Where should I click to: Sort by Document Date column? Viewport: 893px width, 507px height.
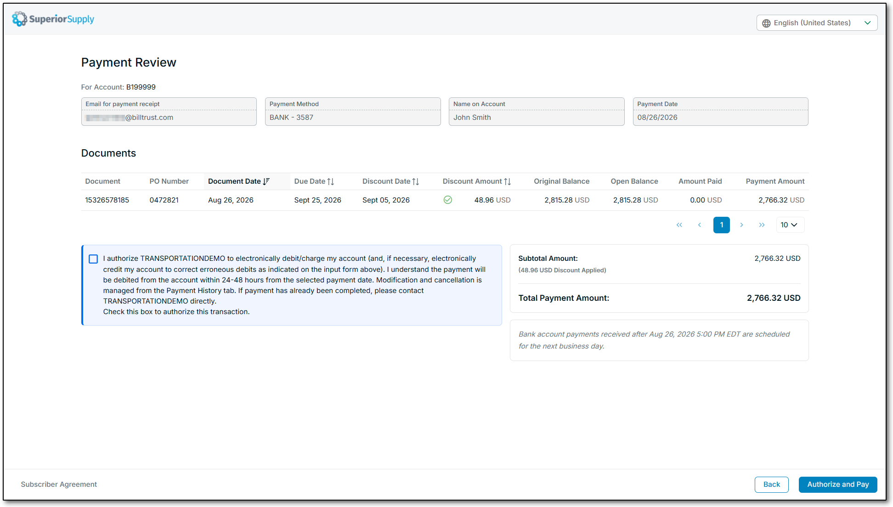click(239, 181)
